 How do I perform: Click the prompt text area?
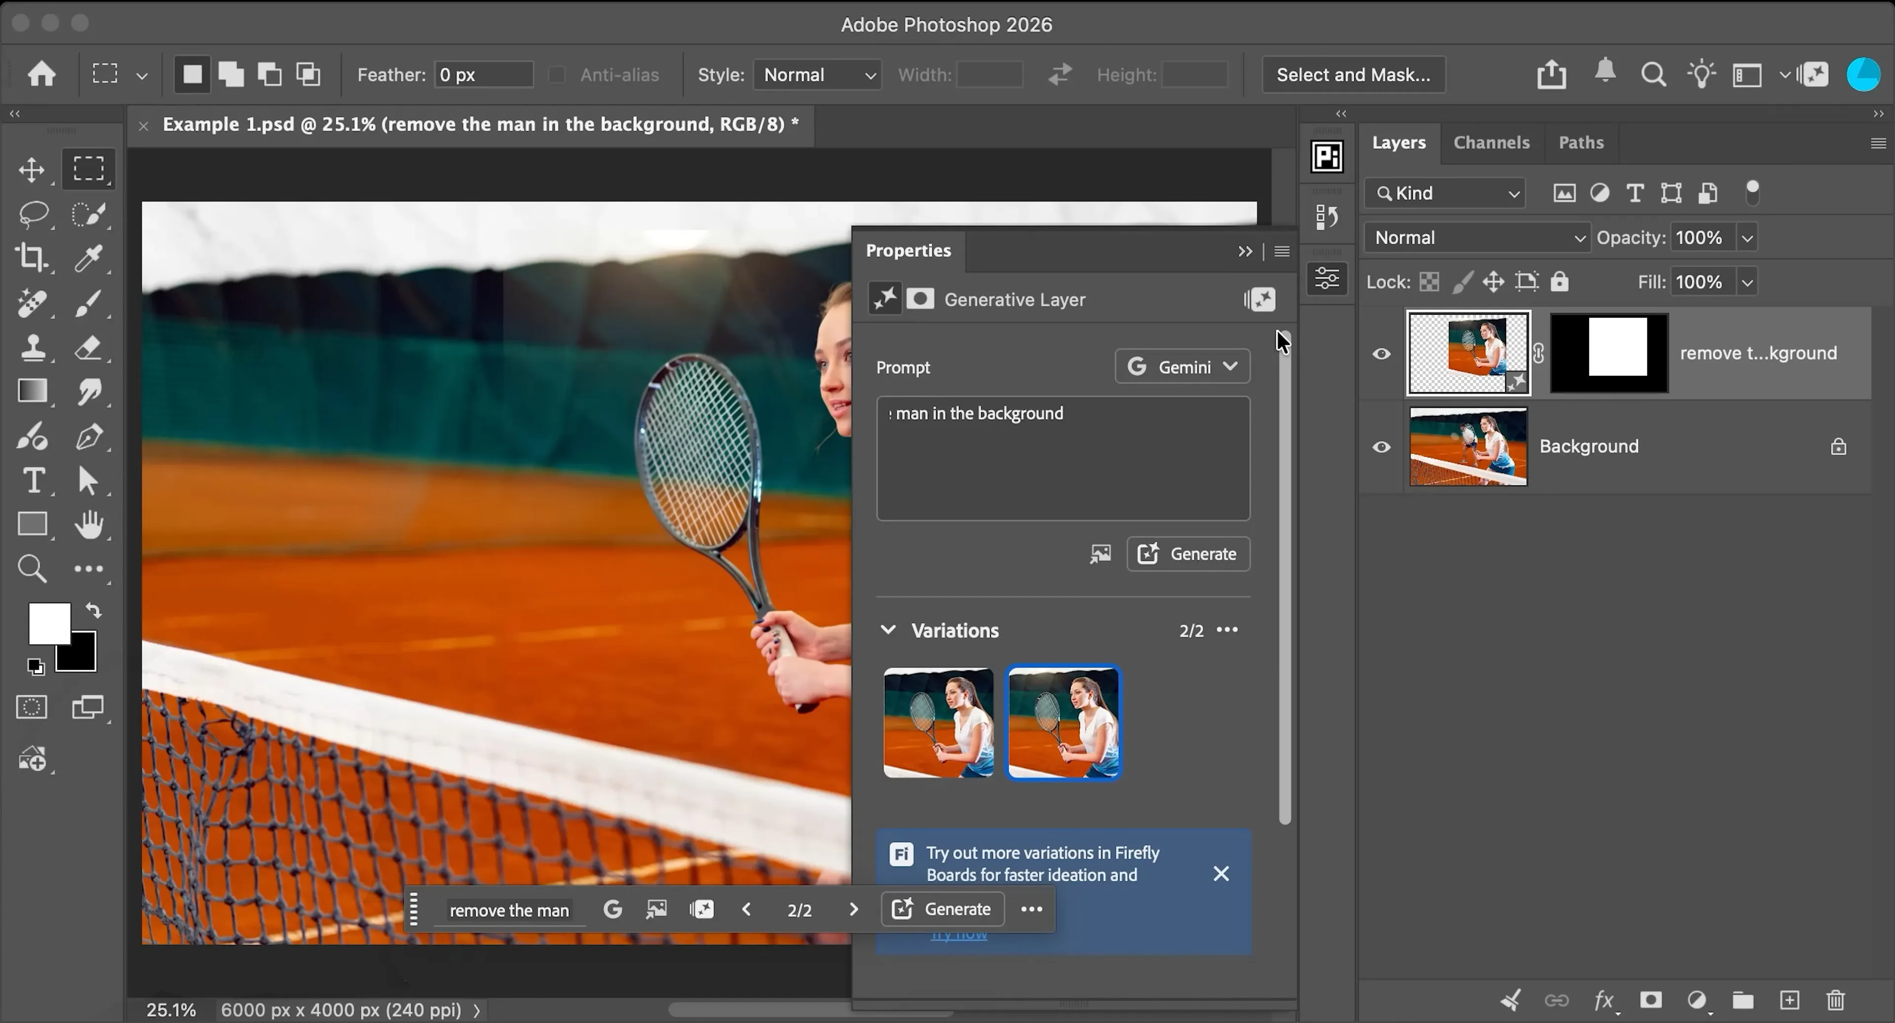1062,458
